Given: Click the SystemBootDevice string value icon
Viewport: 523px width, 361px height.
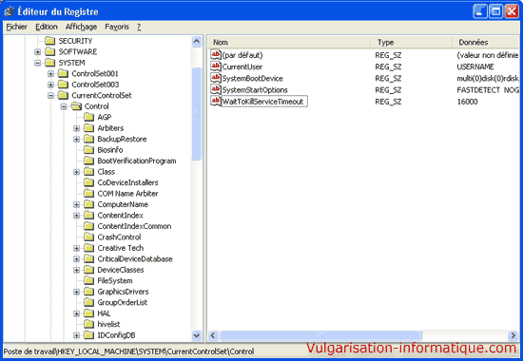Looking at the screenshot, I should pos(216,78).
